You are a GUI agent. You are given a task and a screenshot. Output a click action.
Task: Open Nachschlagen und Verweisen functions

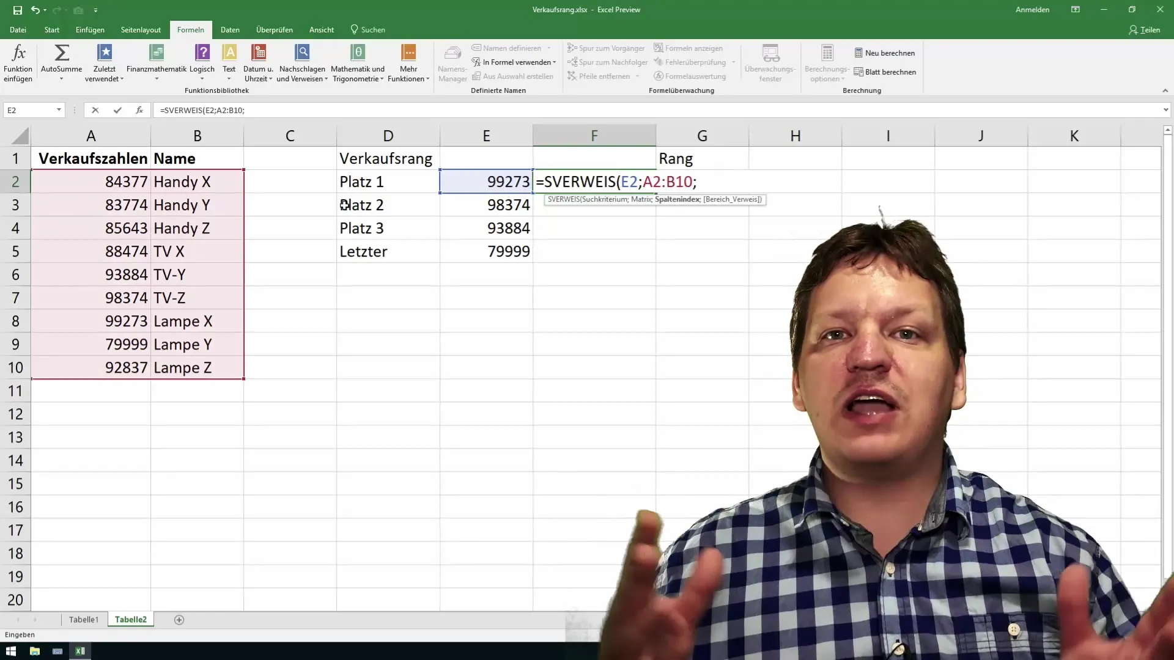302,62
